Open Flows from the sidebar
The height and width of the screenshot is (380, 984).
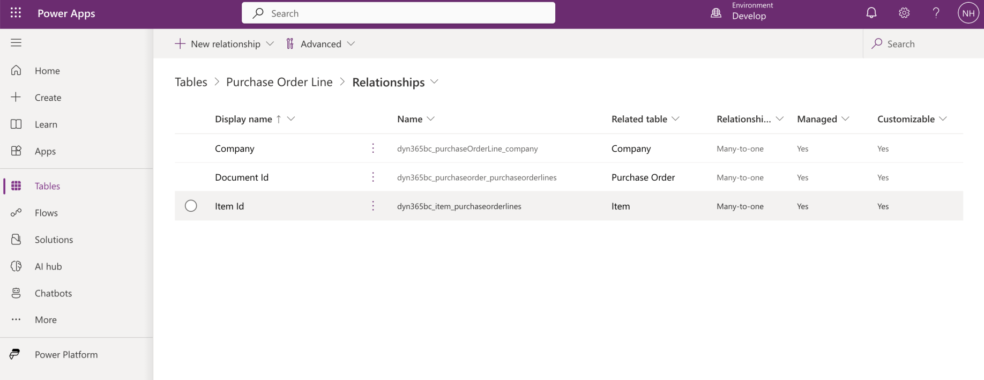(x=46, y=213)
